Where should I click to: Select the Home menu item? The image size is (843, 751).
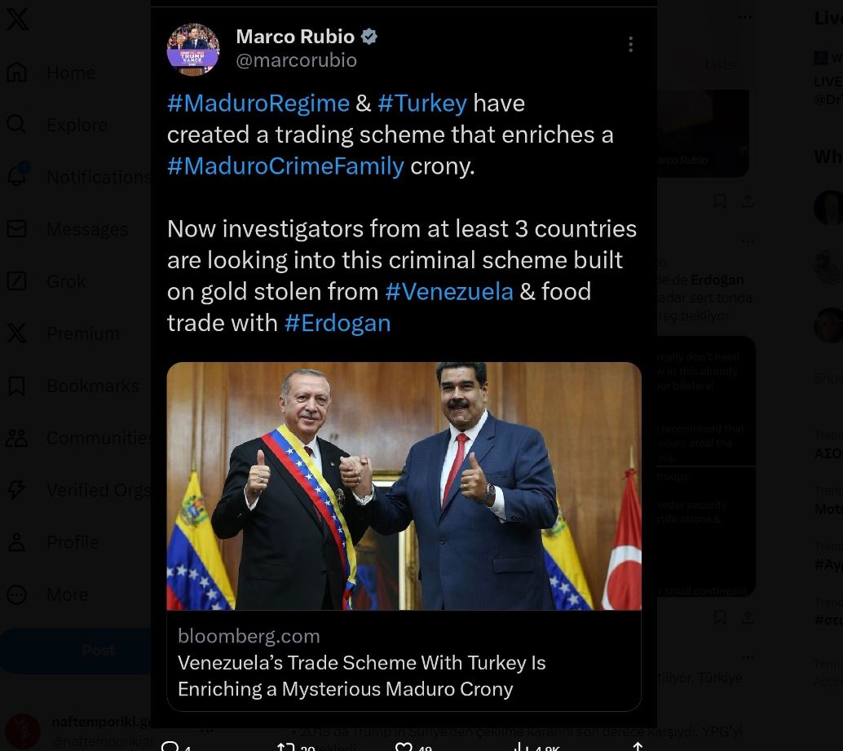71,73
